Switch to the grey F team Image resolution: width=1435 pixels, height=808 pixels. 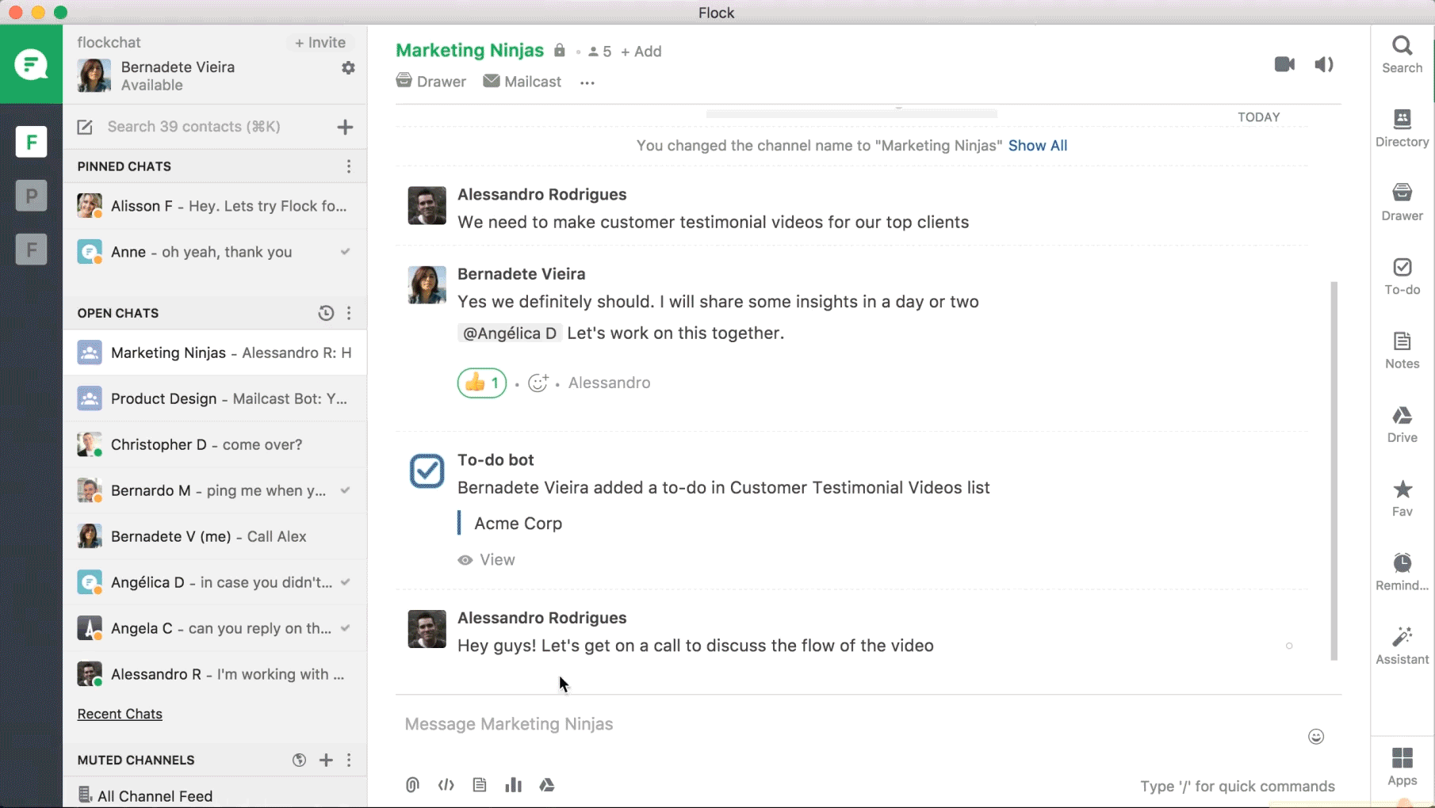31,250
